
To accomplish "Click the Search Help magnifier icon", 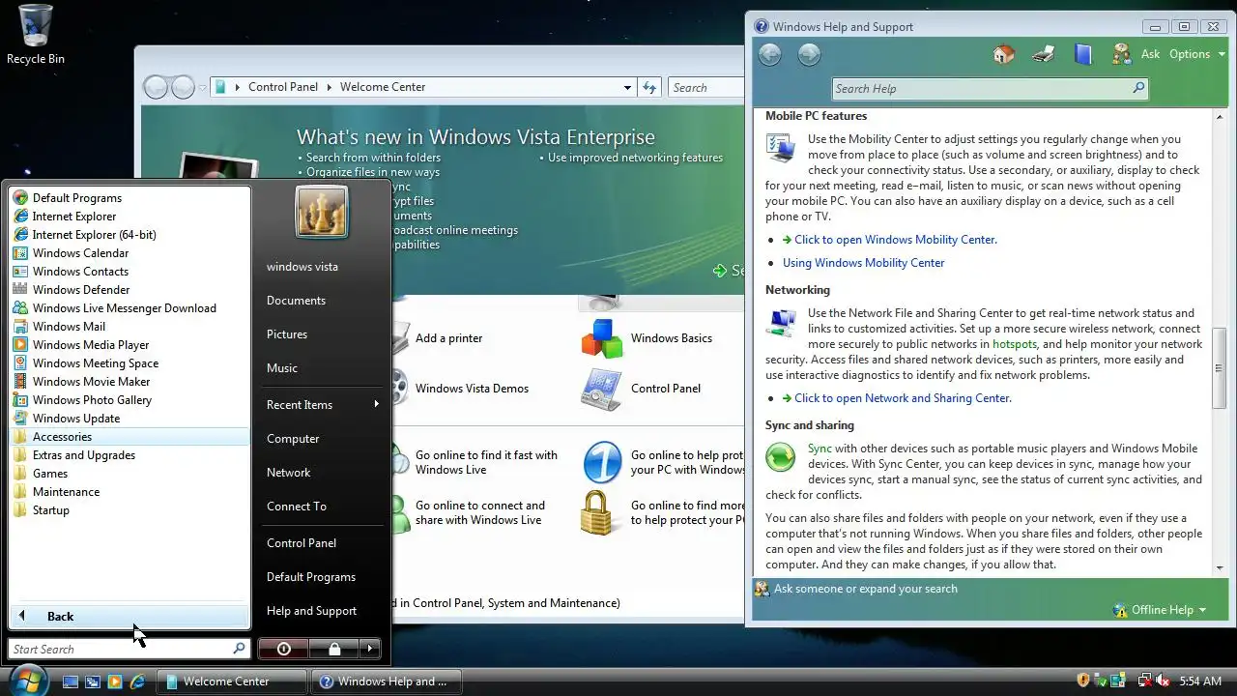I will click(x=1138, y=88).
